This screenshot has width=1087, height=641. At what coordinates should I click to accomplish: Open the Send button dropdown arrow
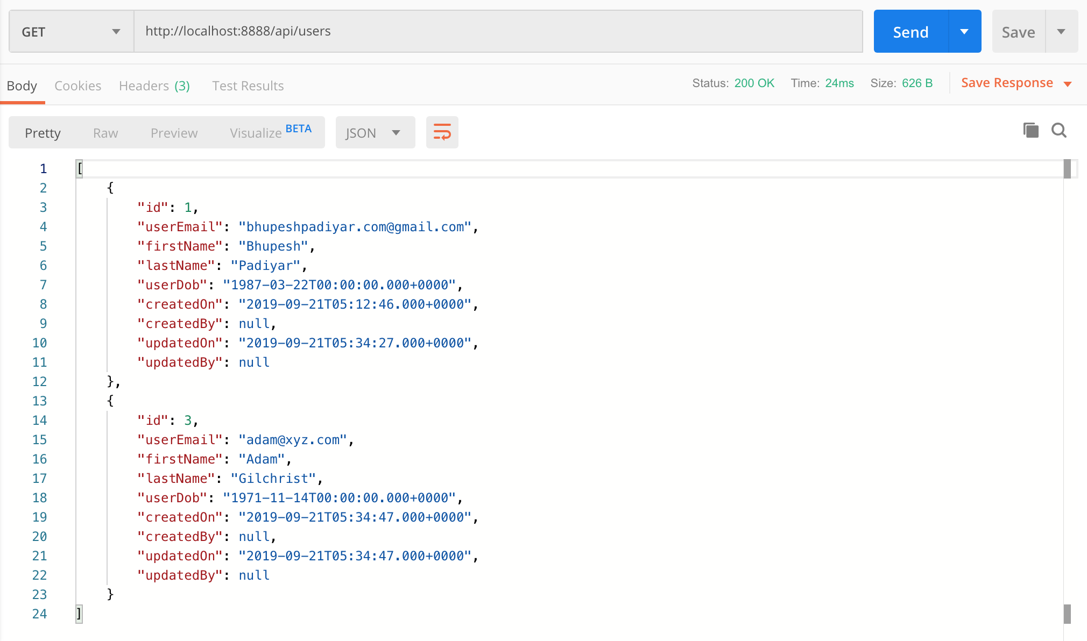click(964, 32)
